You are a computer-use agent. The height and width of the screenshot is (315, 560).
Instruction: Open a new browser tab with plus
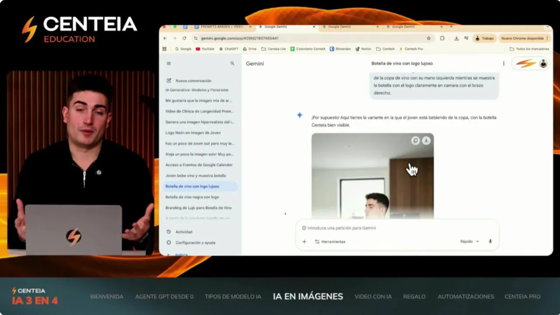tap(451, 27)
